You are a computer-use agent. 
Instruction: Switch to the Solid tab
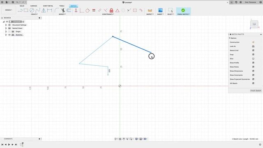pos(22,6)
